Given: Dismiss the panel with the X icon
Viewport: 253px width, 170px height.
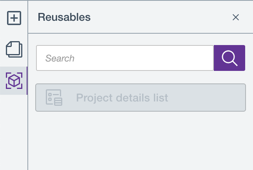Looking at the screenshot, I should click(236, 17).
